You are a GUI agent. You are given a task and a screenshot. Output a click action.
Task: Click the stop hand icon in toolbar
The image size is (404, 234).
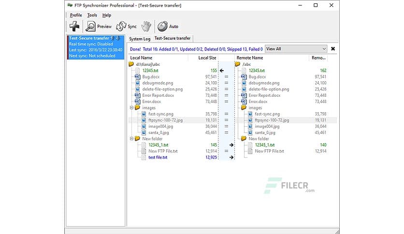tap(146, 26)
